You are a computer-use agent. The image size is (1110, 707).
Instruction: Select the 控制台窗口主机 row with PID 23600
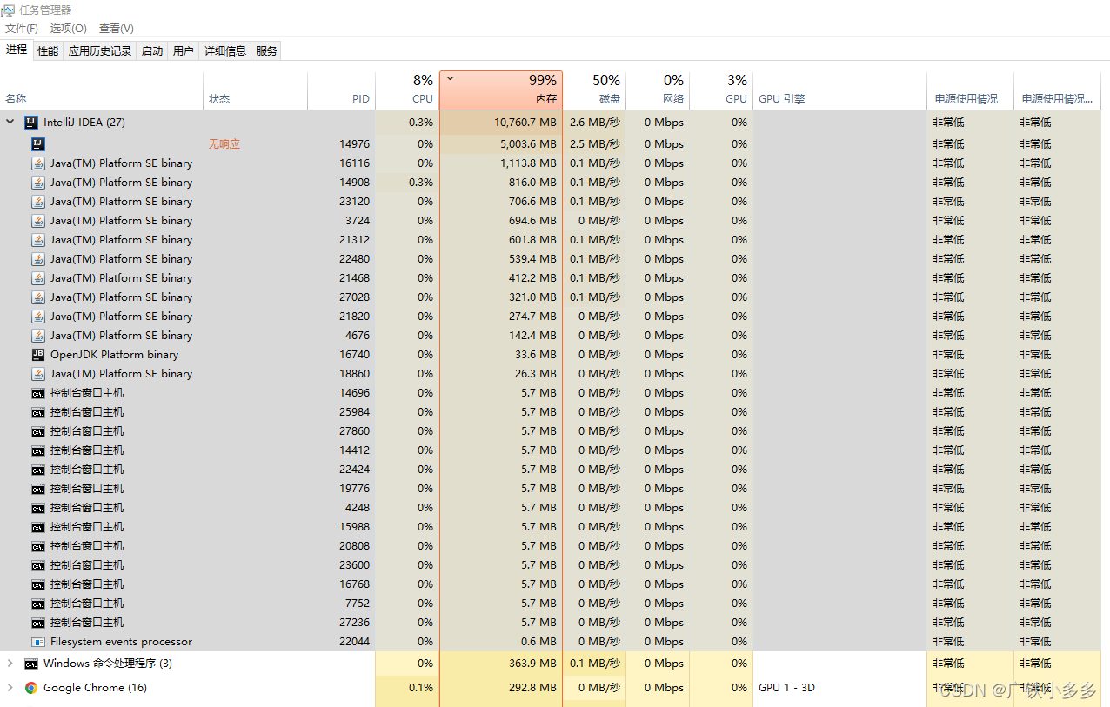(x=550, y=565)
